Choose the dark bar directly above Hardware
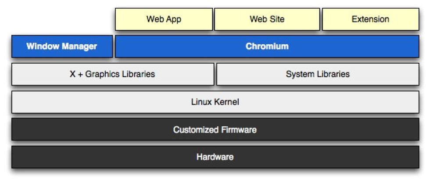The height and width of the screenshot is (182, 430). point(215,129)
